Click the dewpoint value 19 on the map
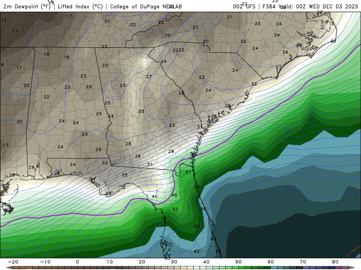The image size is (361, 270). (66, 57)
